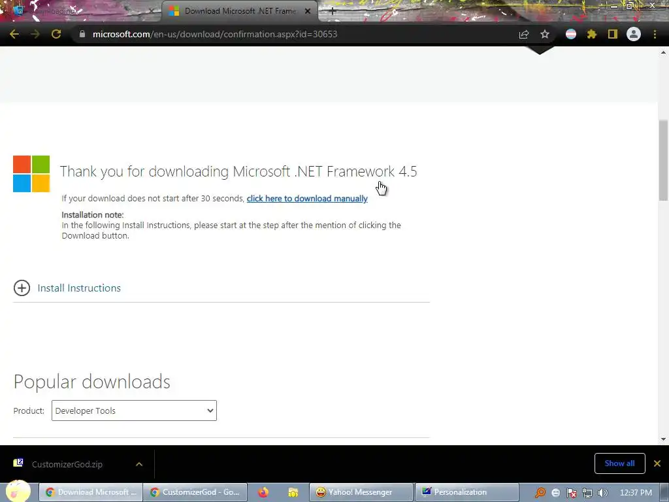
Task: Share this page via share icon
Action: tap(524, 34)
